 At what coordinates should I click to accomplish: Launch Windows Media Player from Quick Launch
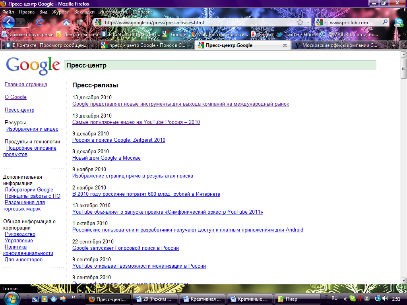[x=45, y=299]
